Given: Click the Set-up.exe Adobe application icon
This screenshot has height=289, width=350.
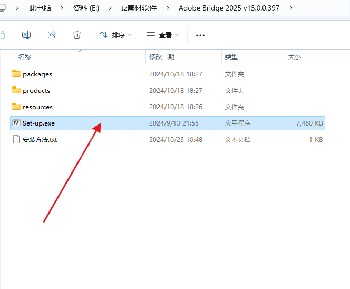Looking at the screenshot, I should pyautogui.click(x=16, y=123).
